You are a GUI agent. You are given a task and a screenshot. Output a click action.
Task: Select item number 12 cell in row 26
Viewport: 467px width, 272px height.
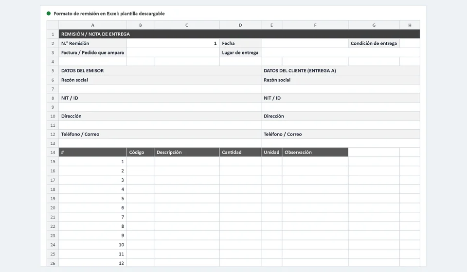pyautogui.click(x=92, y=263)
